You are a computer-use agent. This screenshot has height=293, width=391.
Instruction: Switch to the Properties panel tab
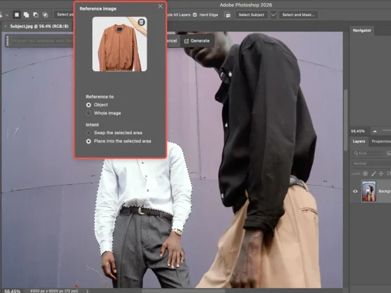pyautogui.click(x=381, y=141)
